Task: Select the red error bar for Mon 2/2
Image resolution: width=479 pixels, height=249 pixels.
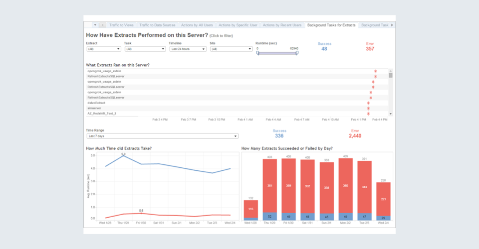Action: 346,185
